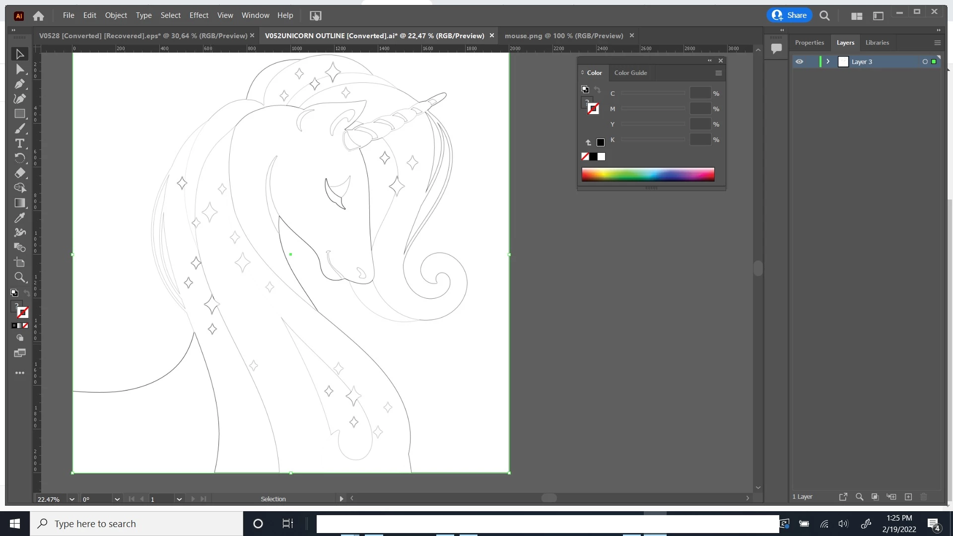953x536 pixels.
Task: Open the Effect menu
Action: pyautogui.click(x=199, y=15)
